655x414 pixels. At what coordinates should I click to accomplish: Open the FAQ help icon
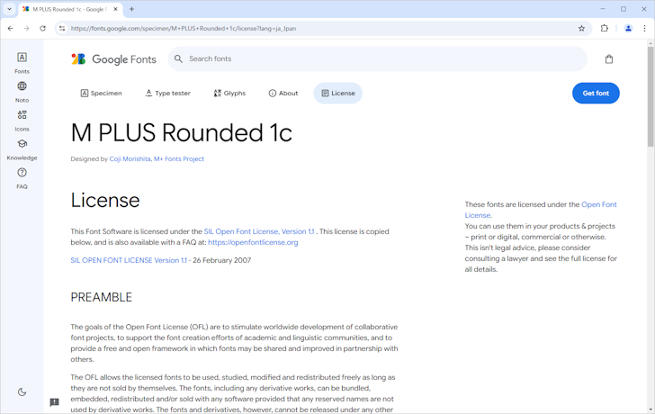(x=22, y=177)
